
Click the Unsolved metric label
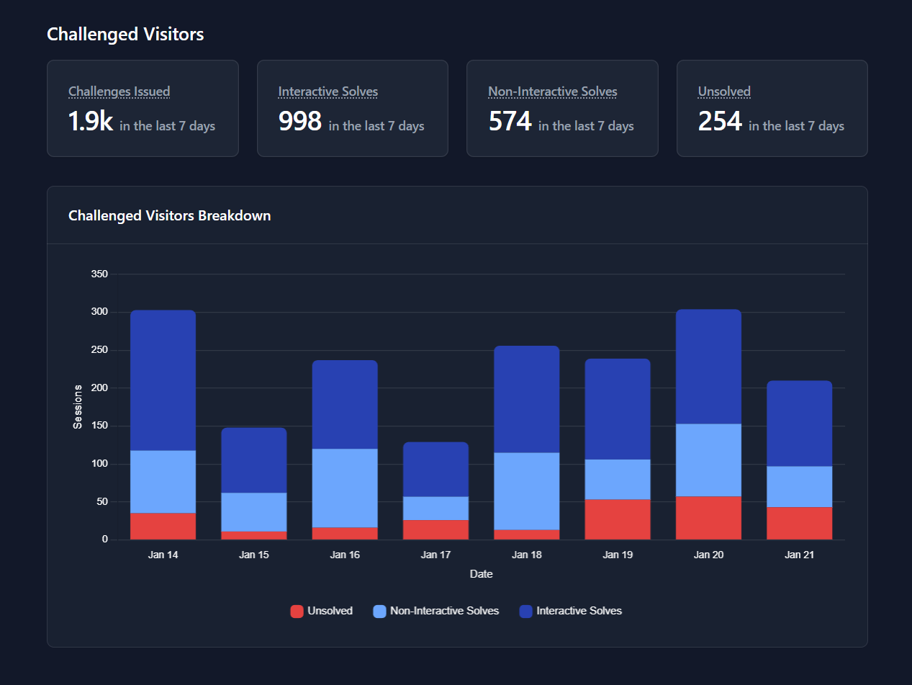(724, 91)
